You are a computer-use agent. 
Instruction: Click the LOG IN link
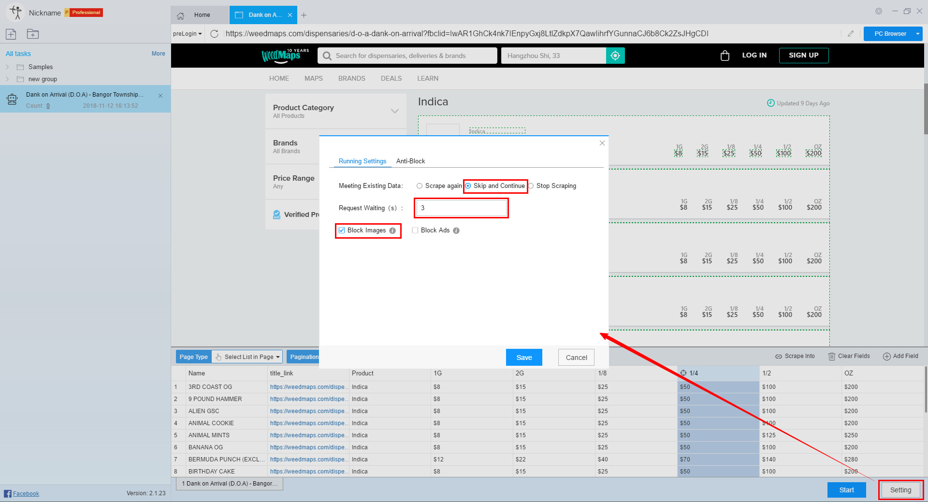[x=754, y=56]
